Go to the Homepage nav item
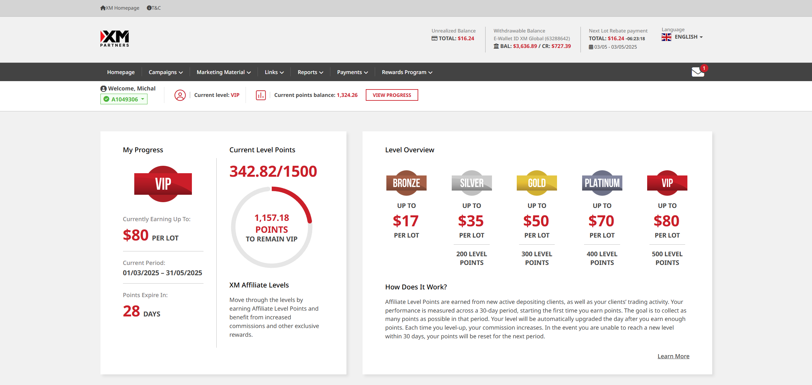812x385 pixels. click(x=121, y=72)
